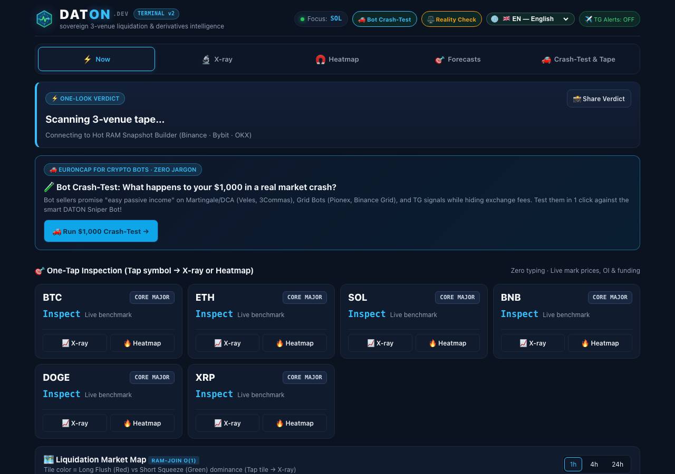Run the $1,000 Crash-Test
The height and width of the screenshot is (474, 675).
tap(101, 231)
